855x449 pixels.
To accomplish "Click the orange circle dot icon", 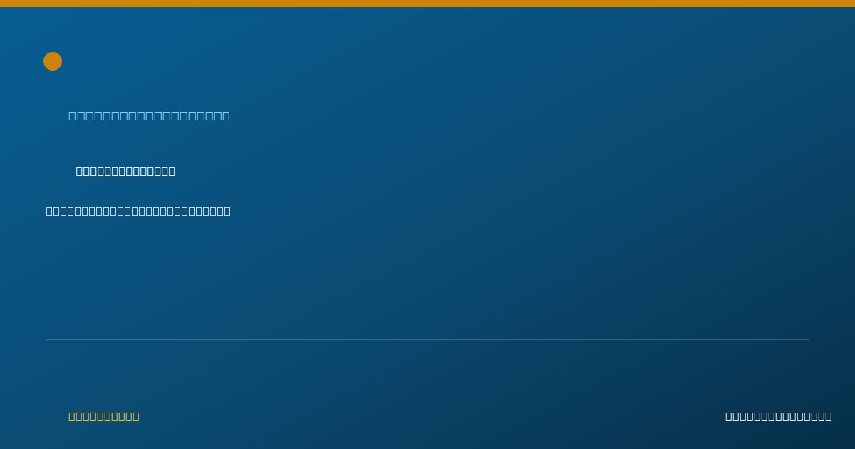I will coord(53,61).
